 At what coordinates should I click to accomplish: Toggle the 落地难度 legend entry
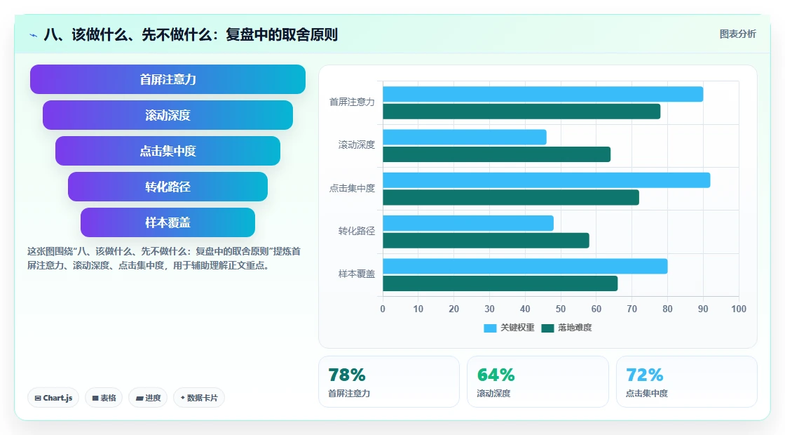pos(567,328)
